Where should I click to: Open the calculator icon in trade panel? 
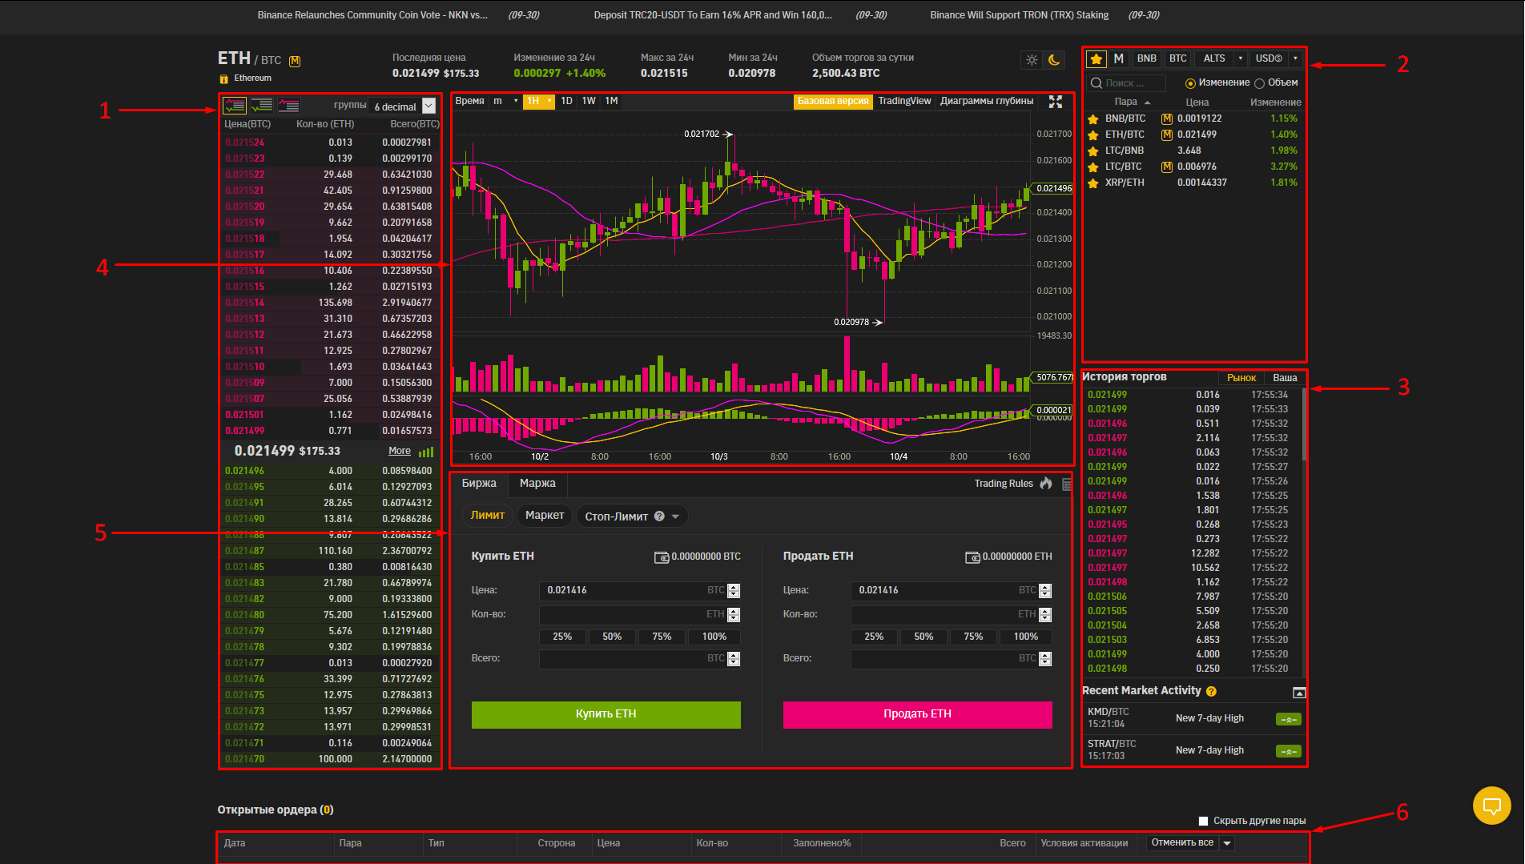(1067, 484)
